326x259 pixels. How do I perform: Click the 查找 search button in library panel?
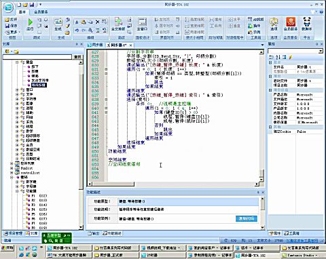tap(77, 57)
